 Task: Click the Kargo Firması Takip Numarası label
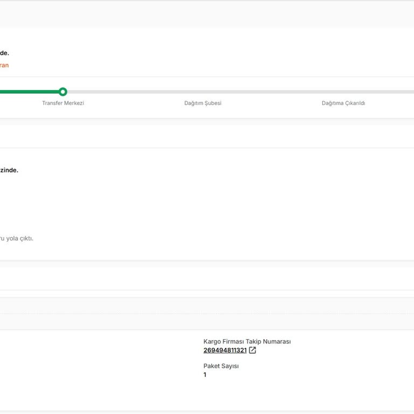coord(247,341)
